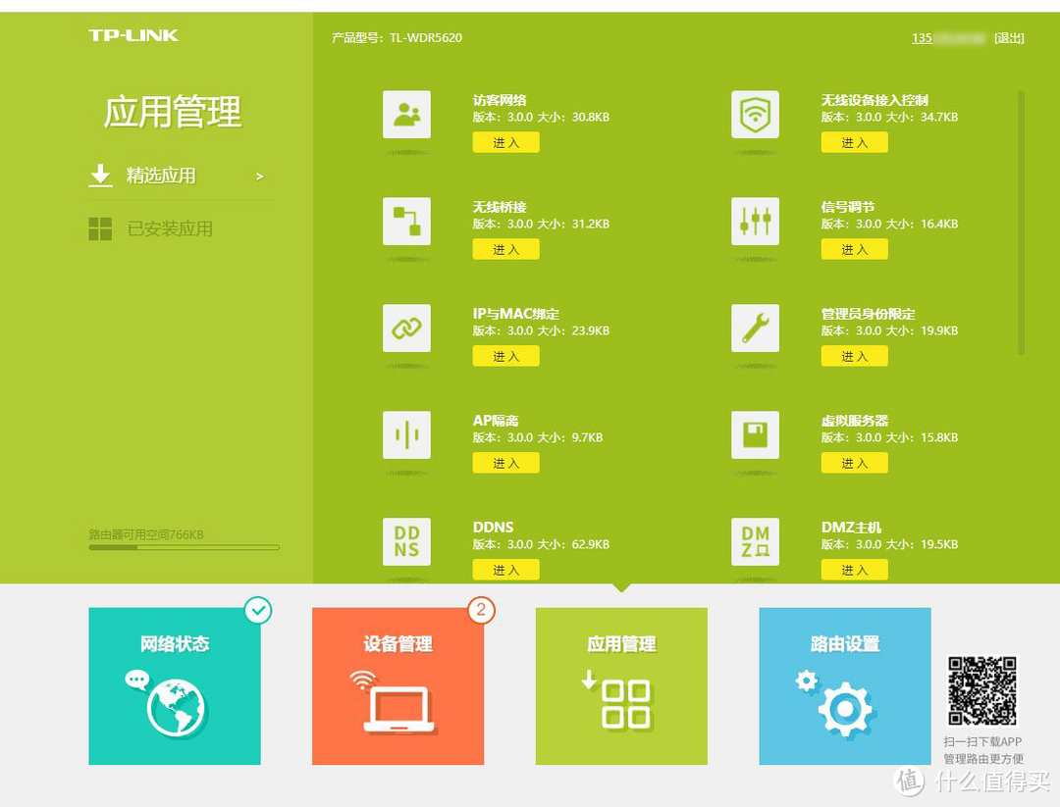Screen dimensions: 1060x807
Task: Select the 虚拟服务器 floppy-disk icon
Action: coord(755,434)
